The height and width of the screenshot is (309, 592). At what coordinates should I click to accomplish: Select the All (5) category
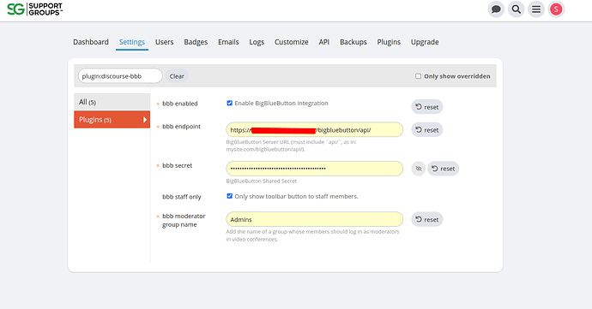[112, 102]
